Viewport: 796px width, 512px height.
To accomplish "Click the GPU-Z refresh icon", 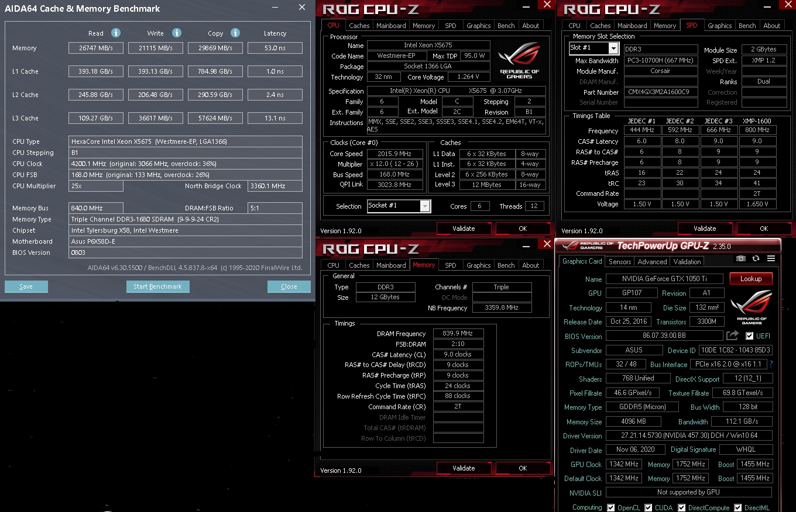I will (756, 258).
